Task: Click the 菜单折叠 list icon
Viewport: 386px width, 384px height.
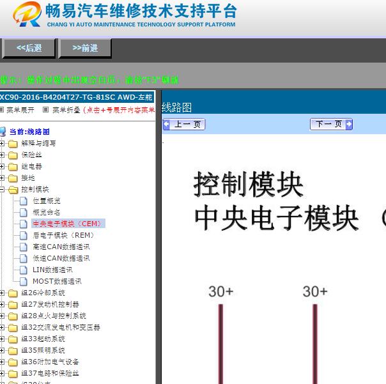Action: click(45, 110)
